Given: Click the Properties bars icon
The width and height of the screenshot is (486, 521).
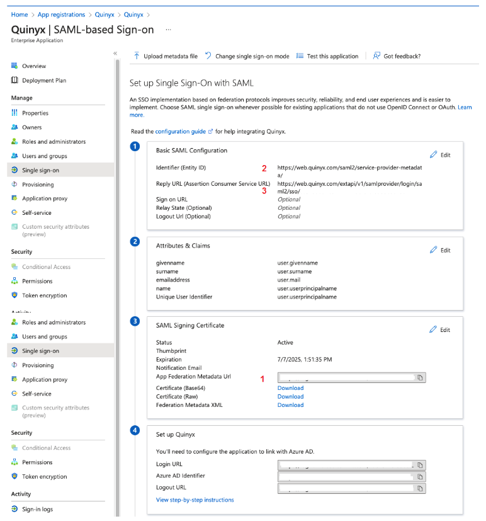Looking at the screenshot, I should coord(14,113).
